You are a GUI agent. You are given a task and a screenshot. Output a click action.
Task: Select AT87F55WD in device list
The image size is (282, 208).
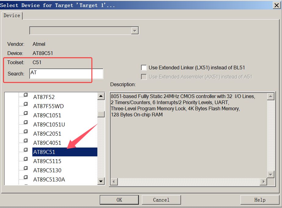(49, 106)
